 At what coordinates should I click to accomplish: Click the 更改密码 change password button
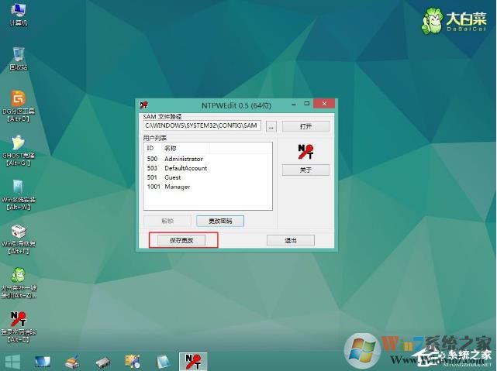tap(220, 221)
